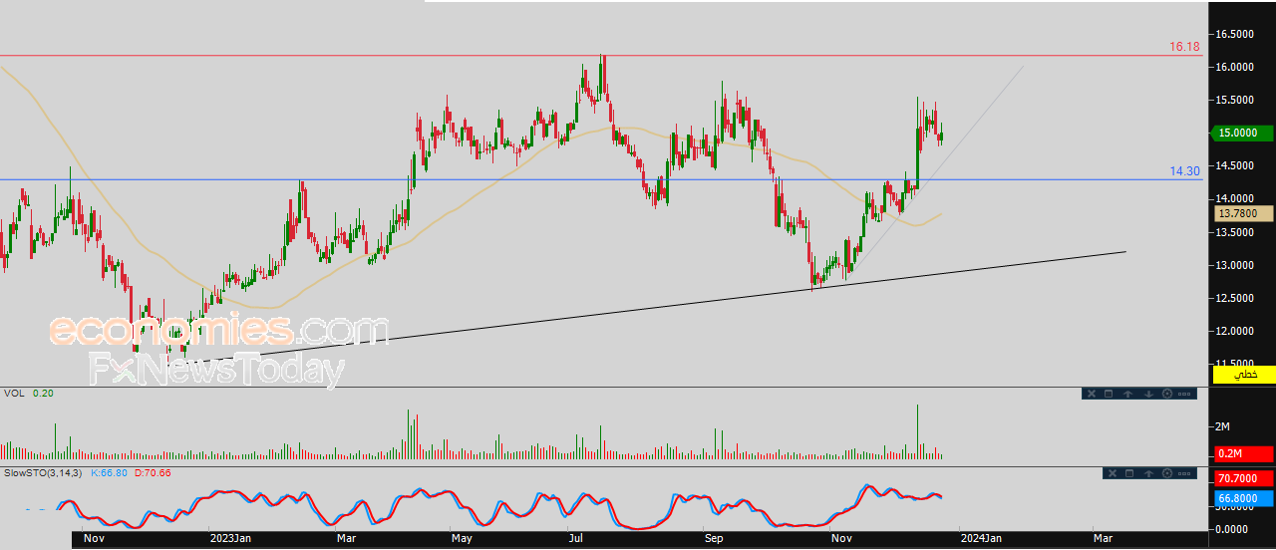This screenshot has width=1276, height=550.
Task: Select the current price tag 15.0000
Action: 1244,134
